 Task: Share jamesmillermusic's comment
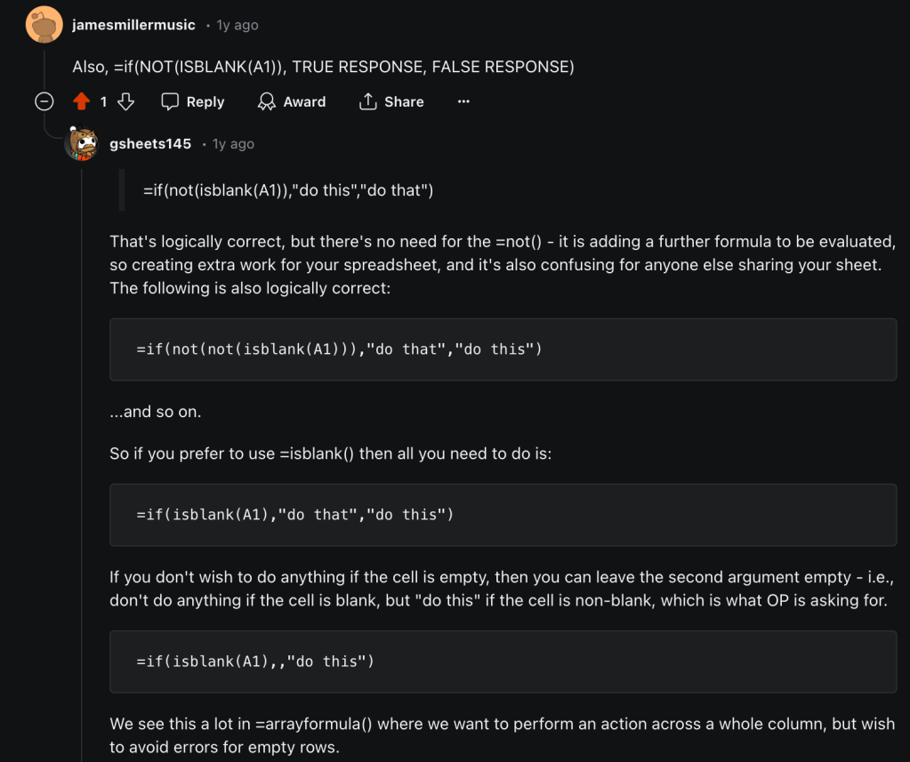coord(391,102)
